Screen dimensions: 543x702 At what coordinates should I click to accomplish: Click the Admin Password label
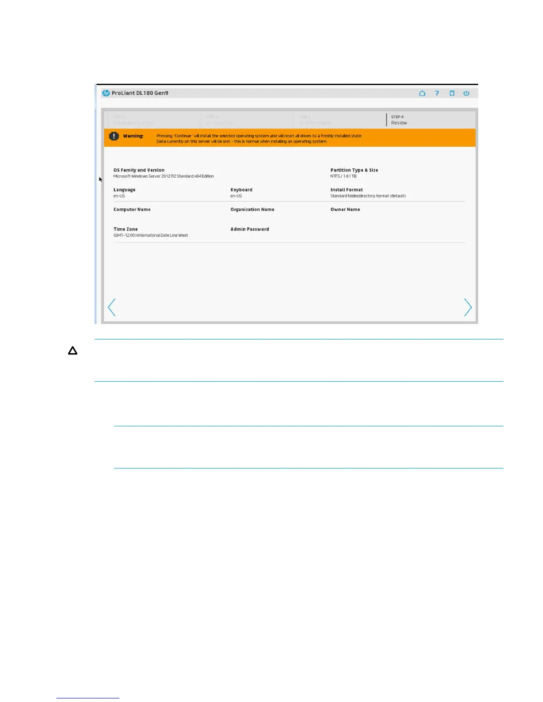point(250,229)
